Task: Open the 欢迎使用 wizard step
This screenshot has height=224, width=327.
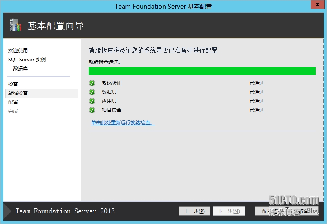Action: [x=18, y=50]
